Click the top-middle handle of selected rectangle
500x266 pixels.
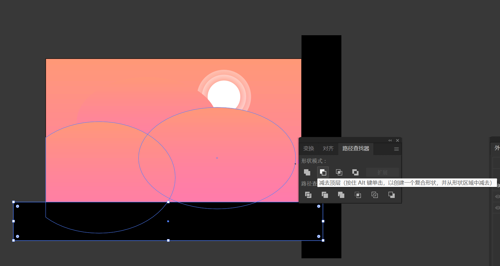coord(168,202)
